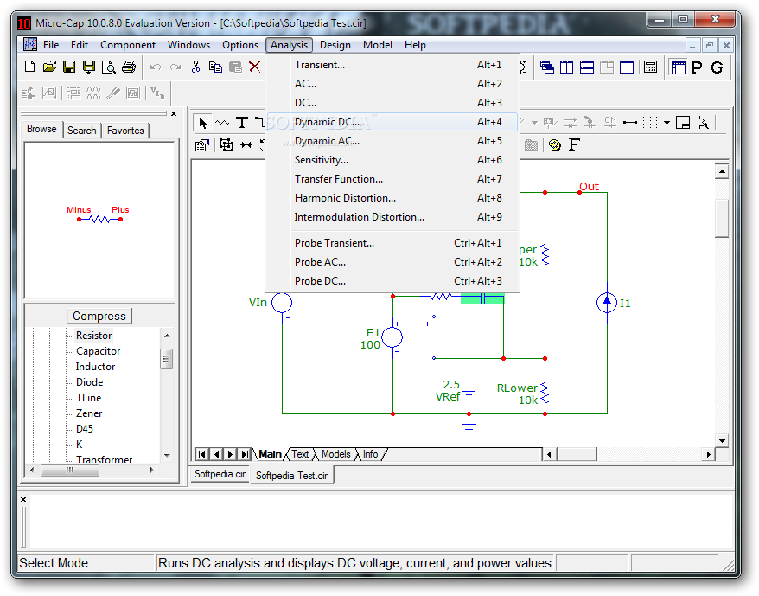This screenshot has height=596, width=759.
Task: Choose Probe AC from the menu
Action: [392, 261]
